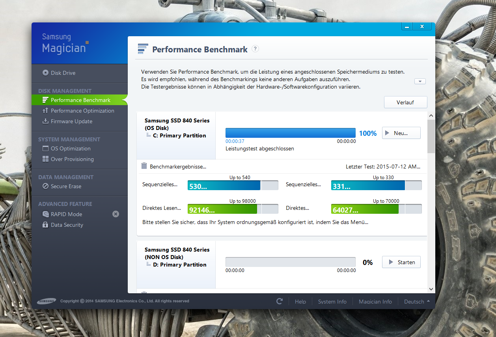Close the Magician window
The image size is (496, 337).
point(422,26)
